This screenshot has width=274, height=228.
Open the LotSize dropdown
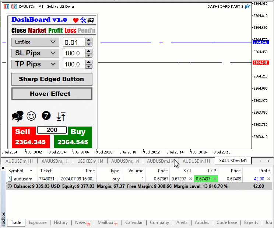tap(35, 42)
